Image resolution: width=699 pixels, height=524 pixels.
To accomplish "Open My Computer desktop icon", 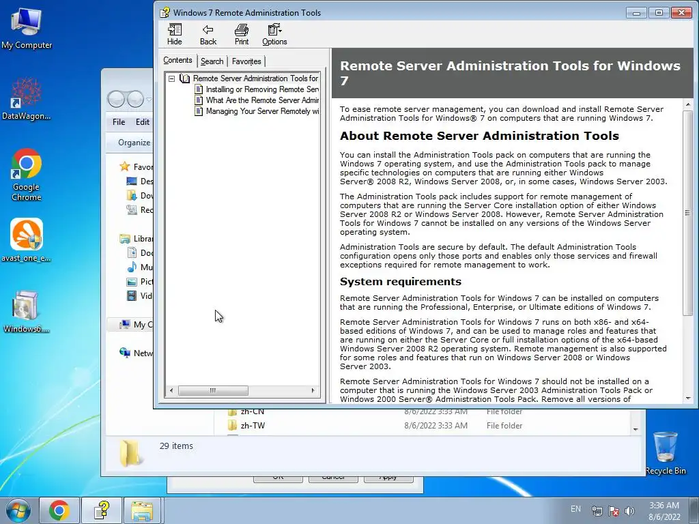I will click(27, 29).
